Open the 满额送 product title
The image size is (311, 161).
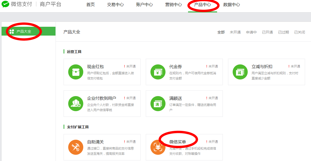click(x=176, y=98)
